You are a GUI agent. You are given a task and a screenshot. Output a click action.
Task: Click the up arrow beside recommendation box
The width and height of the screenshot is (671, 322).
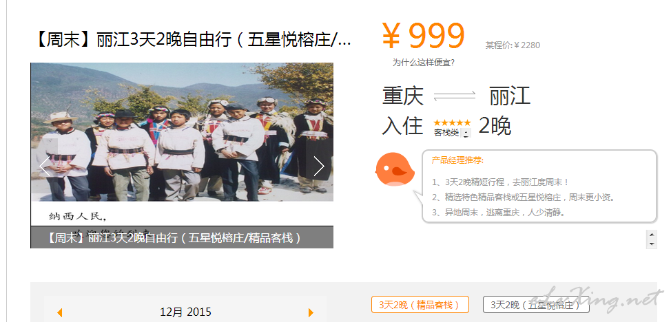652,235
